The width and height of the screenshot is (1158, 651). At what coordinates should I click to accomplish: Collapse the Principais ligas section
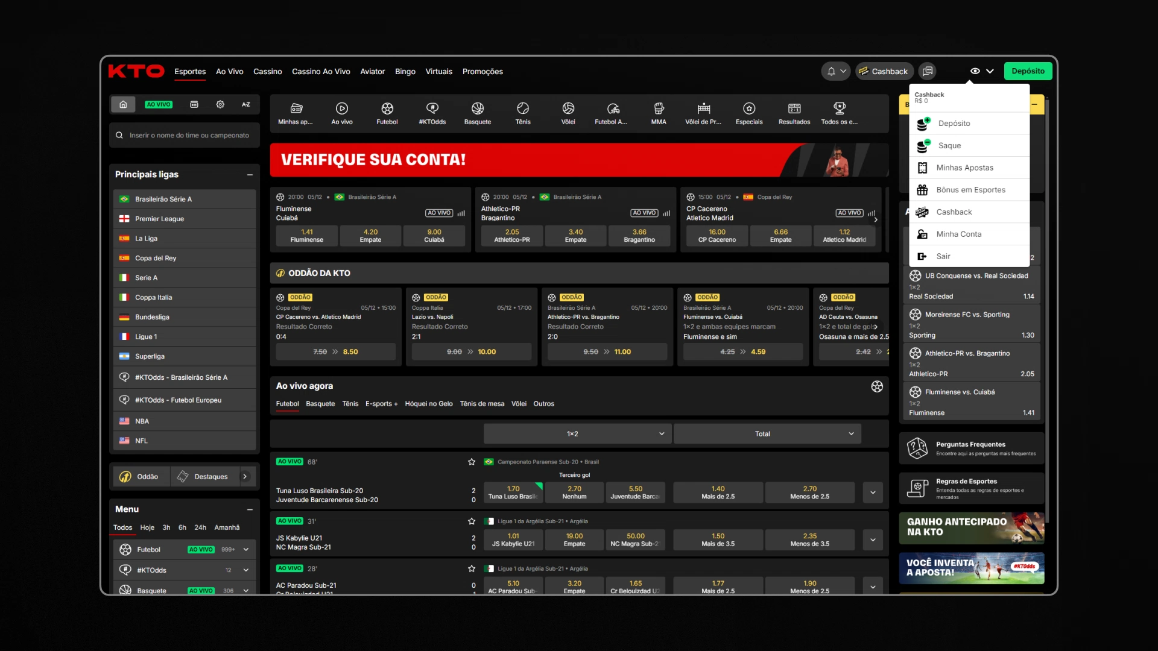pyautogui.click(x=250, y=175)
